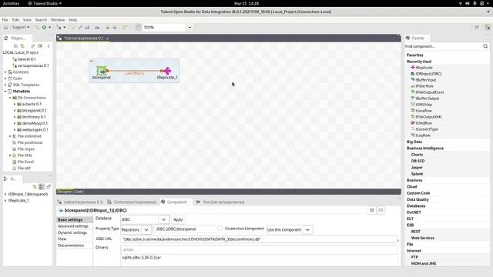Open the View menu
The image size is (493, 277).
27,20
